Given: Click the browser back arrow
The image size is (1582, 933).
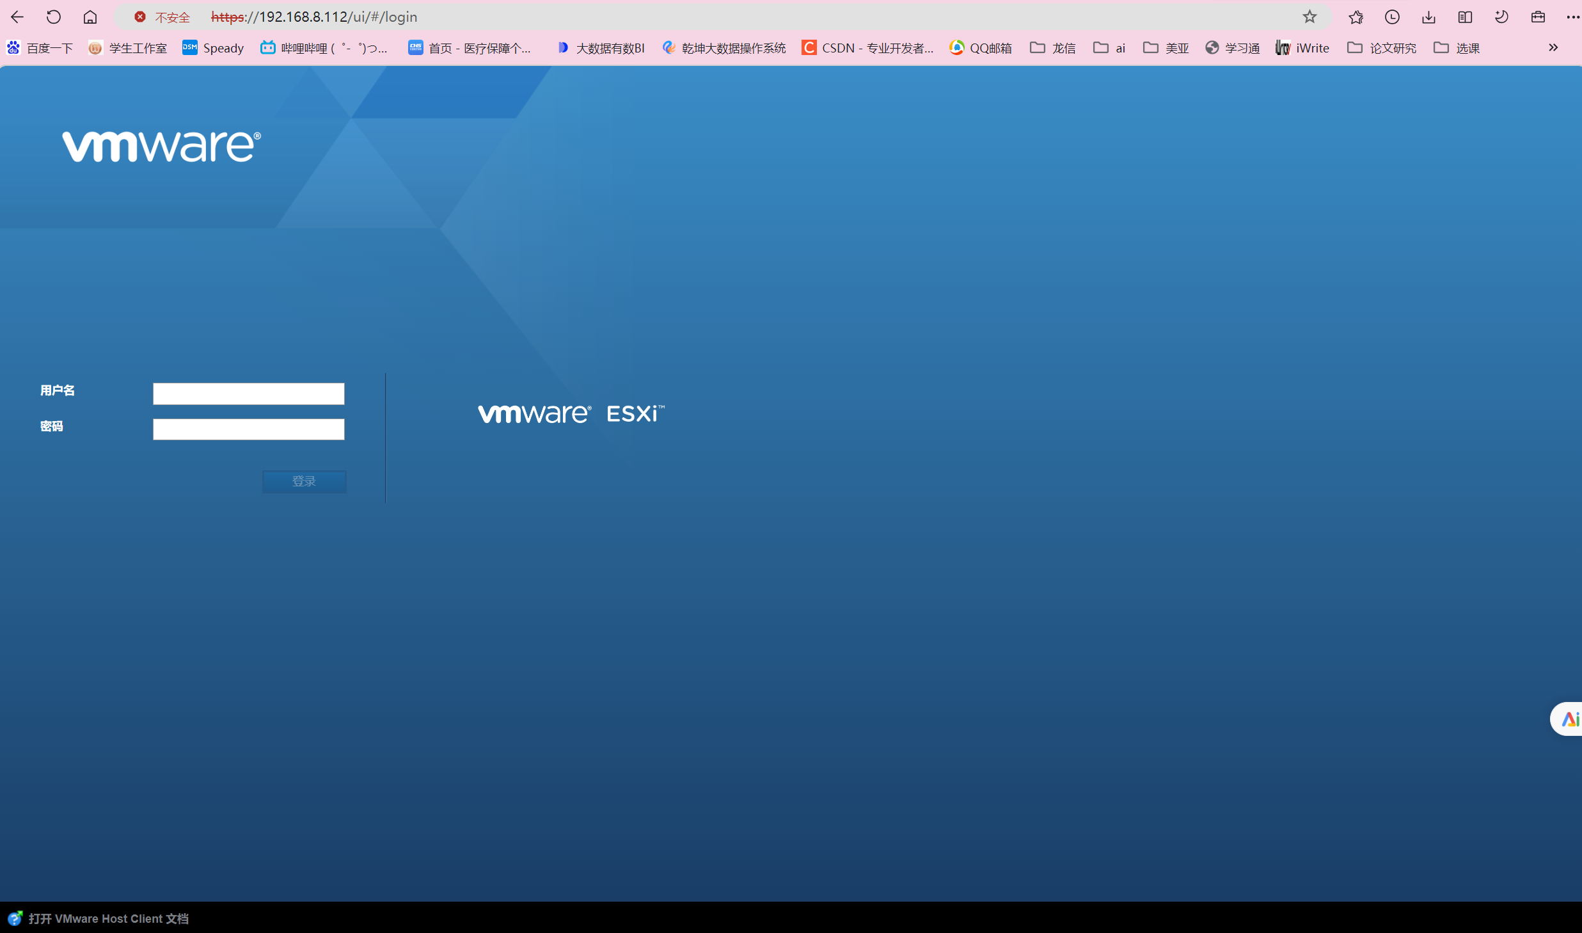Looking at the screenshot, I should pos(17,17).
